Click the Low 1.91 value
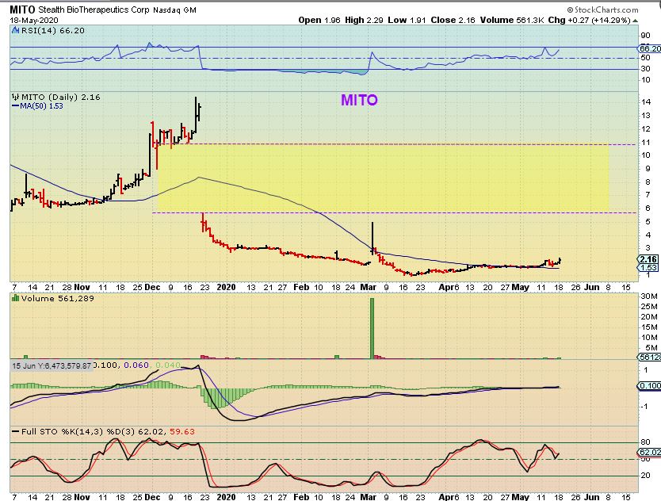 tap(407, 20)
